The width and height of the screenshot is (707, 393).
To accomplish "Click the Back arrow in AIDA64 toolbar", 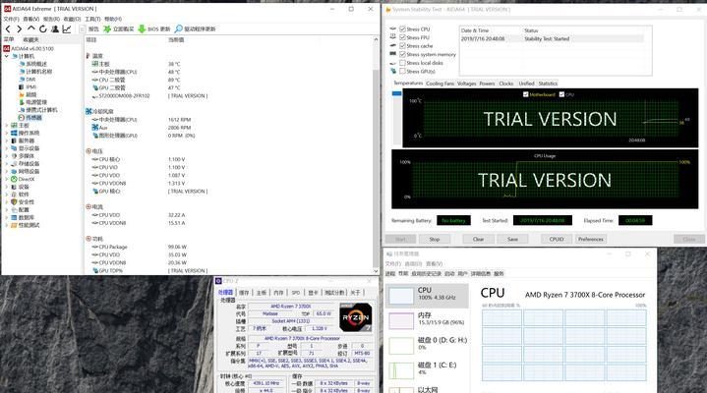I will pos(8,28).
